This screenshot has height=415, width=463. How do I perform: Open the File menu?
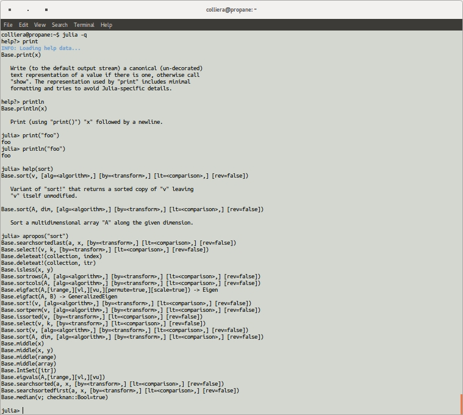tap(8, 25)
